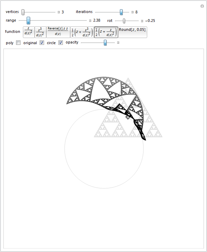Expand the range slider controls
Image resolution: width=207 pixels, height=252 pixels.
tap(90, 21)
